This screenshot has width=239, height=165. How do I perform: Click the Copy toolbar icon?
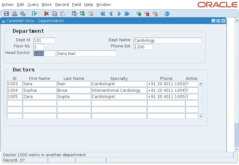[54, 13]
